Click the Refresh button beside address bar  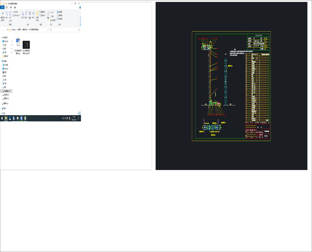click(x=51, y=29)
